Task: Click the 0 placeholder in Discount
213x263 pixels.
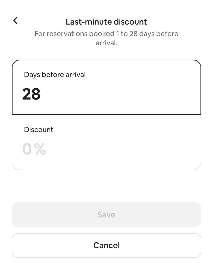Action: [27, 149]
